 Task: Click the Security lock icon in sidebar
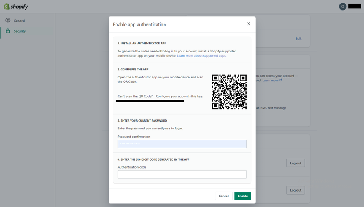click(8, 31)
